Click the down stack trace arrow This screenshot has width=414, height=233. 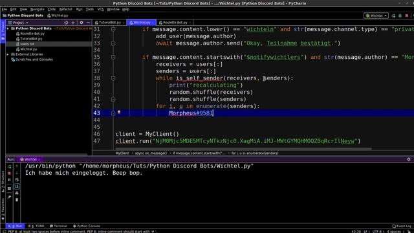tap(17, 173)
